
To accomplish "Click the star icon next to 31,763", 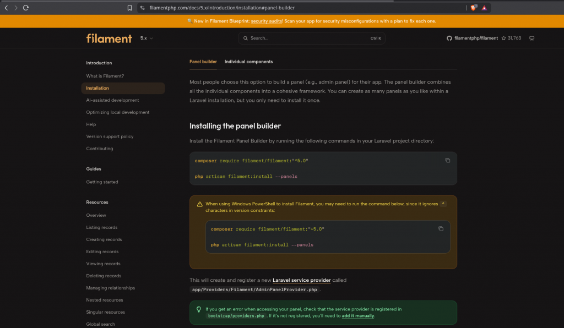I will [x=503, y=38].
